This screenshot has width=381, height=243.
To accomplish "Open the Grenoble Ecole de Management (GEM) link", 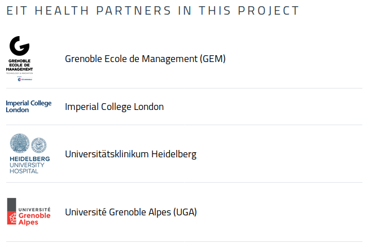I will click(x=145, y=59).
